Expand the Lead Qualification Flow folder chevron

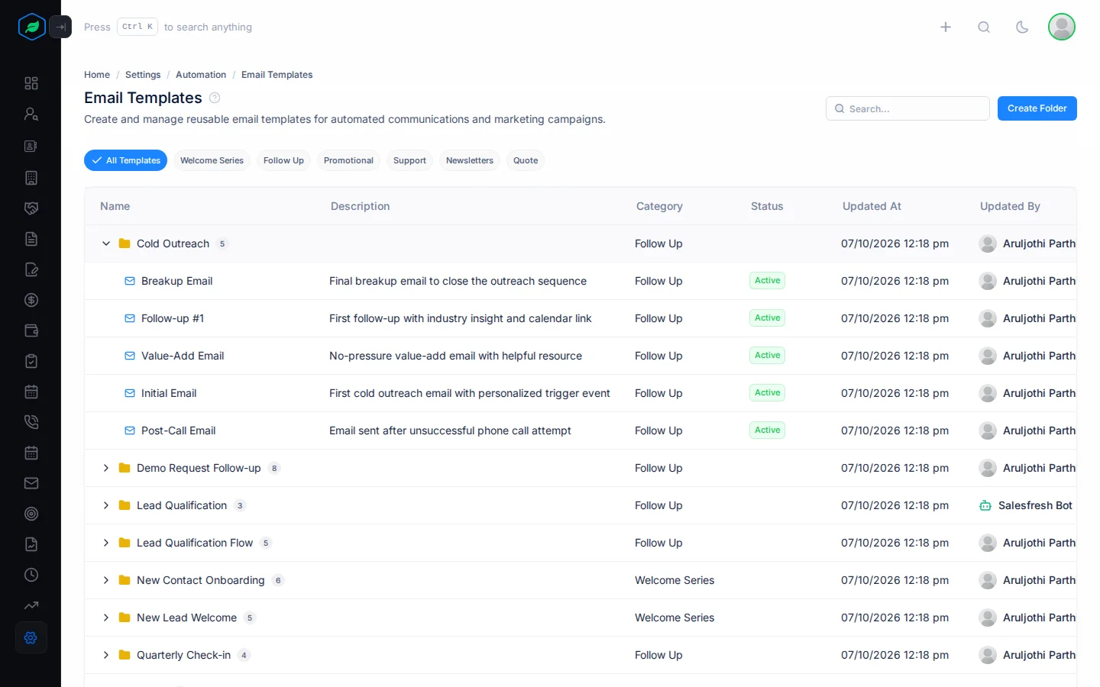106,543
